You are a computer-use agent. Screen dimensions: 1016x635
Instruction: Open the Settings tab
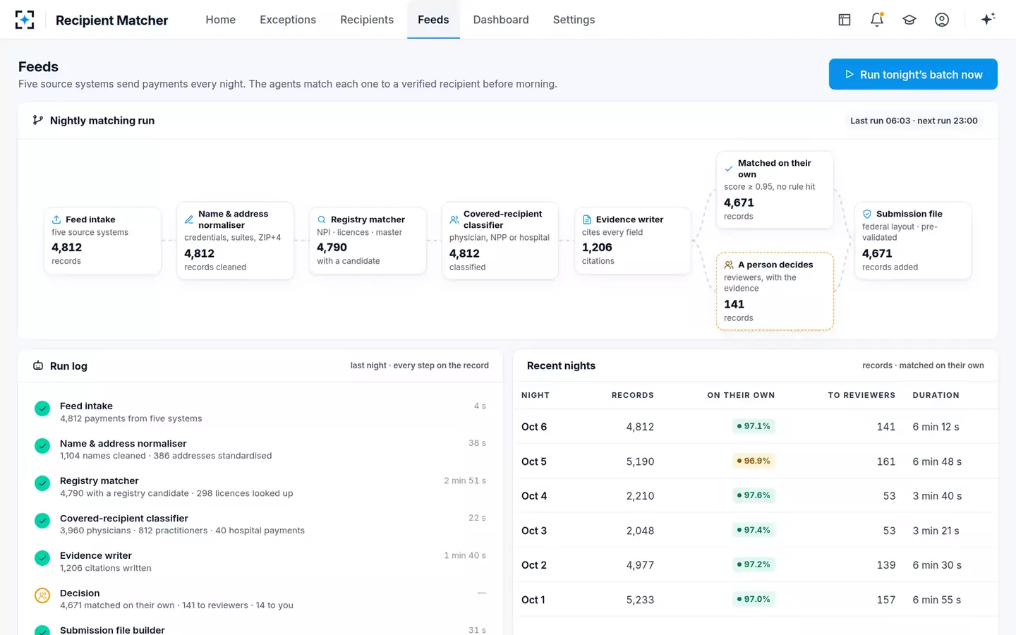pyautogui.click(x=574, y=20)
